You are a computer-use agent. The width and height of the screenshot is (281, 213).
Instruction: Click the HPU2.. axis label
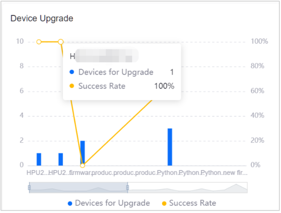[x=38, y=173]
